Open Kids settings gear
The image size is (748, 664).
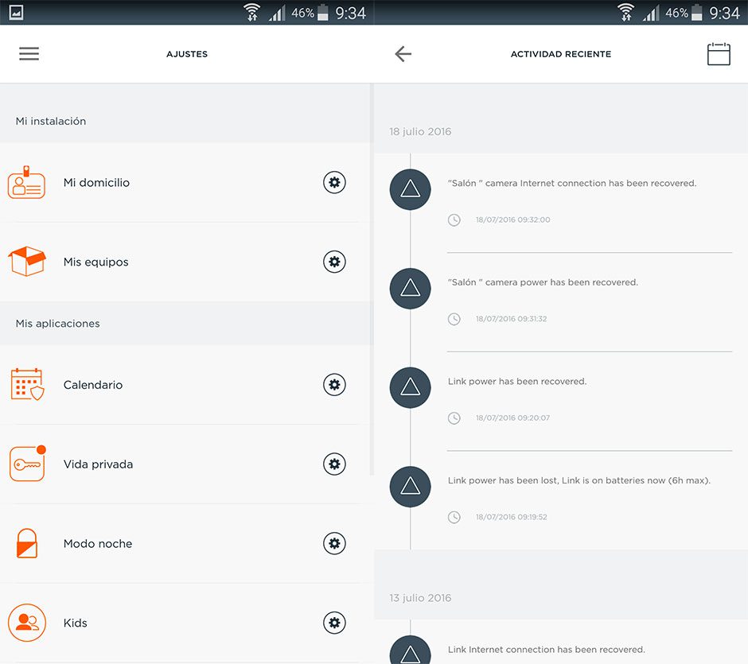pos(333,623)
